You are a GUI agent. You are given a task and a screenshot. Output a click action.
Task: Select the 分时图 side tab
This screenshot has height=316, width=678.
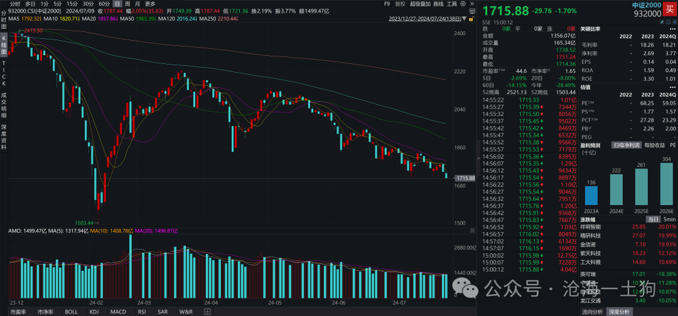coord(4,21)
